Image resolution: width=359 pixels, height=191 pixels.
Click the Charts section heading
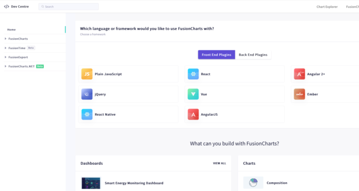[249, 163]
